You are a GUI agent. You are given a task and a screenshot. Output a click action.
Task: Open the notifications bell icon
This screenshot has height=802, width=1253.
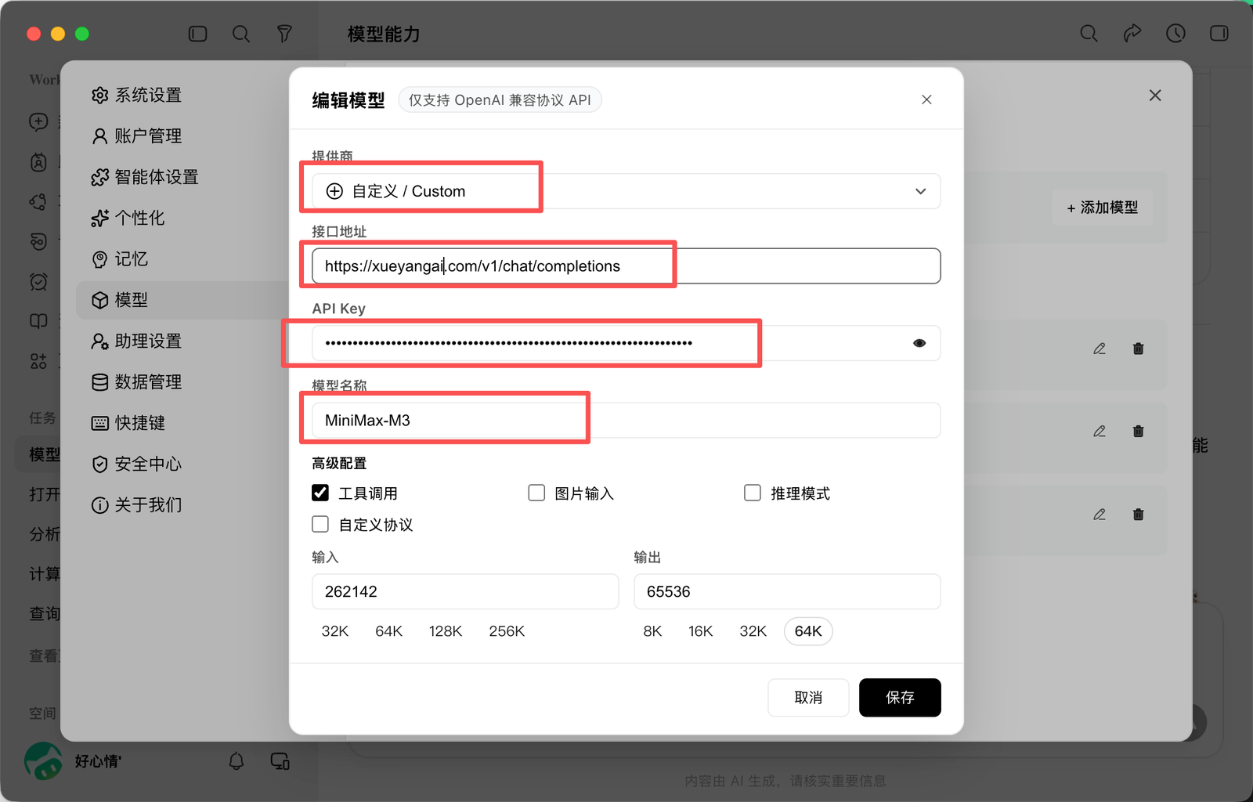click(x=237, y=761)
